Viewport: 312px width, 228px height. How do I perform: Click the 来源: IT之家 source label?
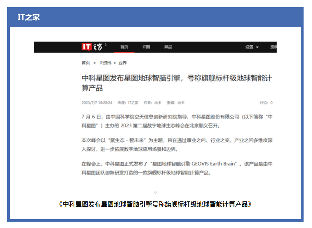[128, 103]
